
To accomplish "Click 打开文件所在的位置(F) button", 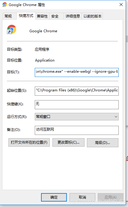I will click(29, 142).
